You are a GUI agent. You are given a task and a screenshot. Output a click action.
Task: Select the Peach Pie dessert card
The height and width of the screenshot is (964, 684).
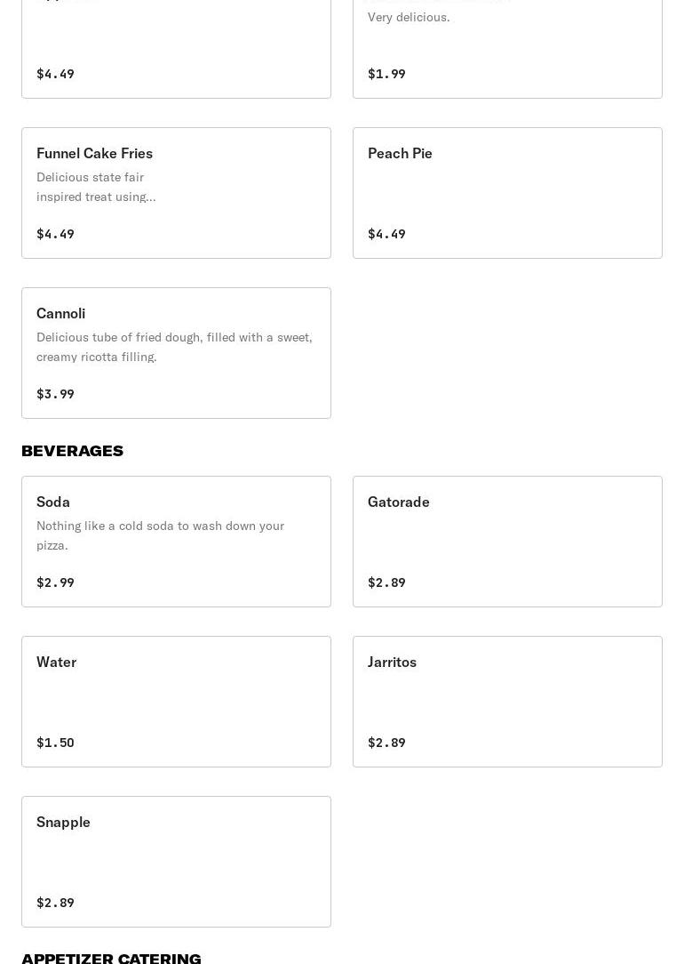coord(506,192)
